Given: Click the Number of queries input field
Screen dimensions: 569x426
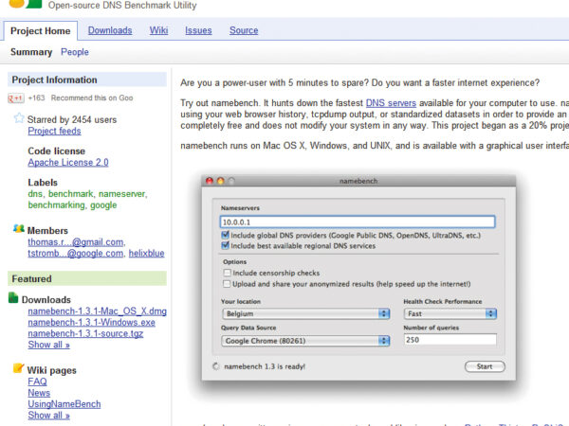Looking at the screenshot, I should click(450, 339).
